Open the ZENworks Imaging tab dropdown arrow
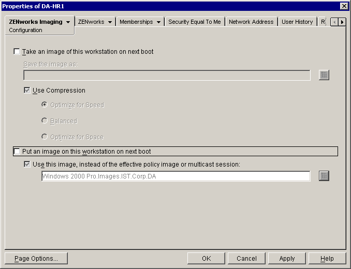351x269 pixels. [68, 22]
